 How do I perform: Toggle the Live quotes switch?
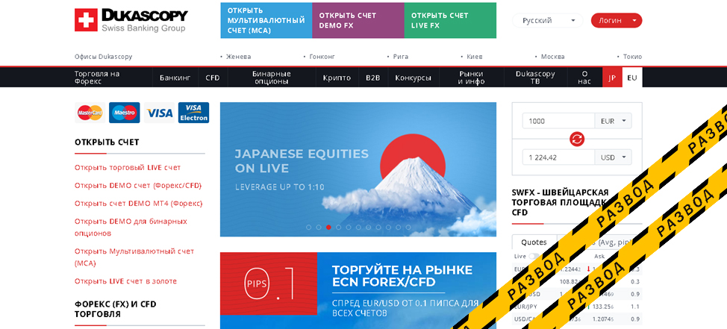pos(534,256)
